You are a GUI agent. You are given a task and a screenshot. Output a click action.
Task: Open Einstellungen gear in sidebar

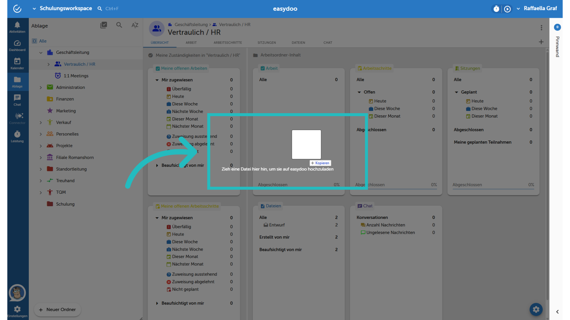click(x=17, y=311)
